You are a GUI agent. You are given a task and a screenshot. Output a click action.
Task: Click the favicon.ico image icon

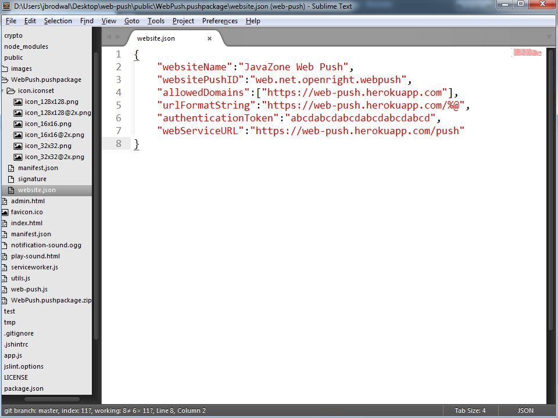pos(5,212)
